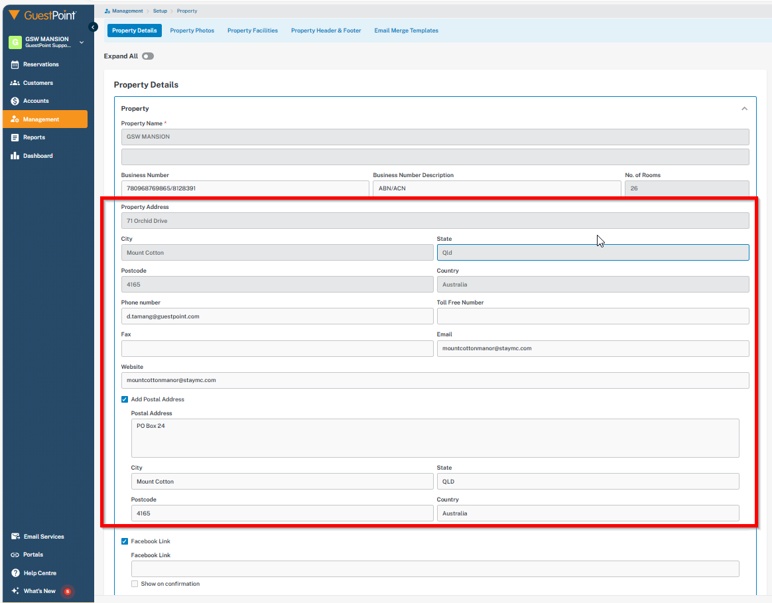Image resolution: width=772 pixels, height=603 pixels.
Task: Collapse the Property section chevron
Action: pyautogui.click(x=744, y=108)
